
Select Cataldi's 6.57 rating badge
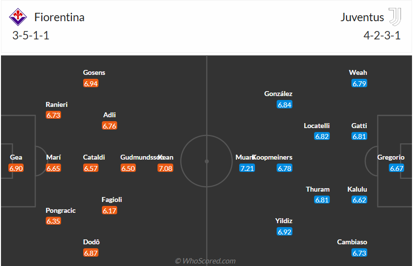click(x=91, y=168)
